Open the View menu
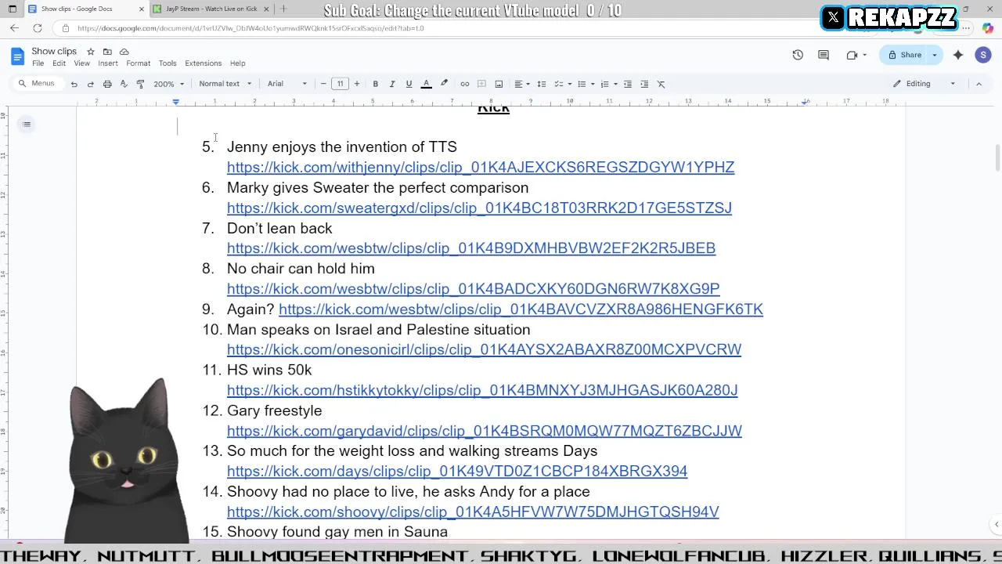 81,63
